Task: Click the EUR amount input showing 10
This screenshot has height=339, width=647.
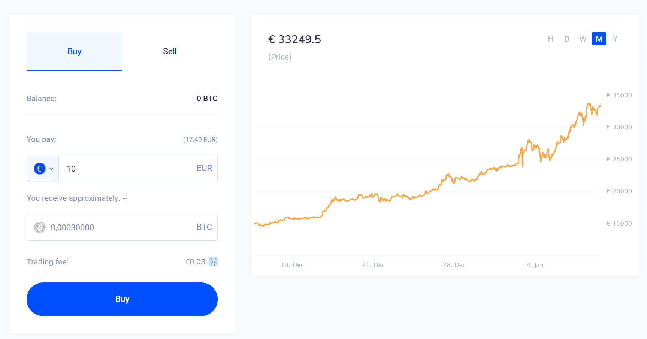Action: [112, 169]
